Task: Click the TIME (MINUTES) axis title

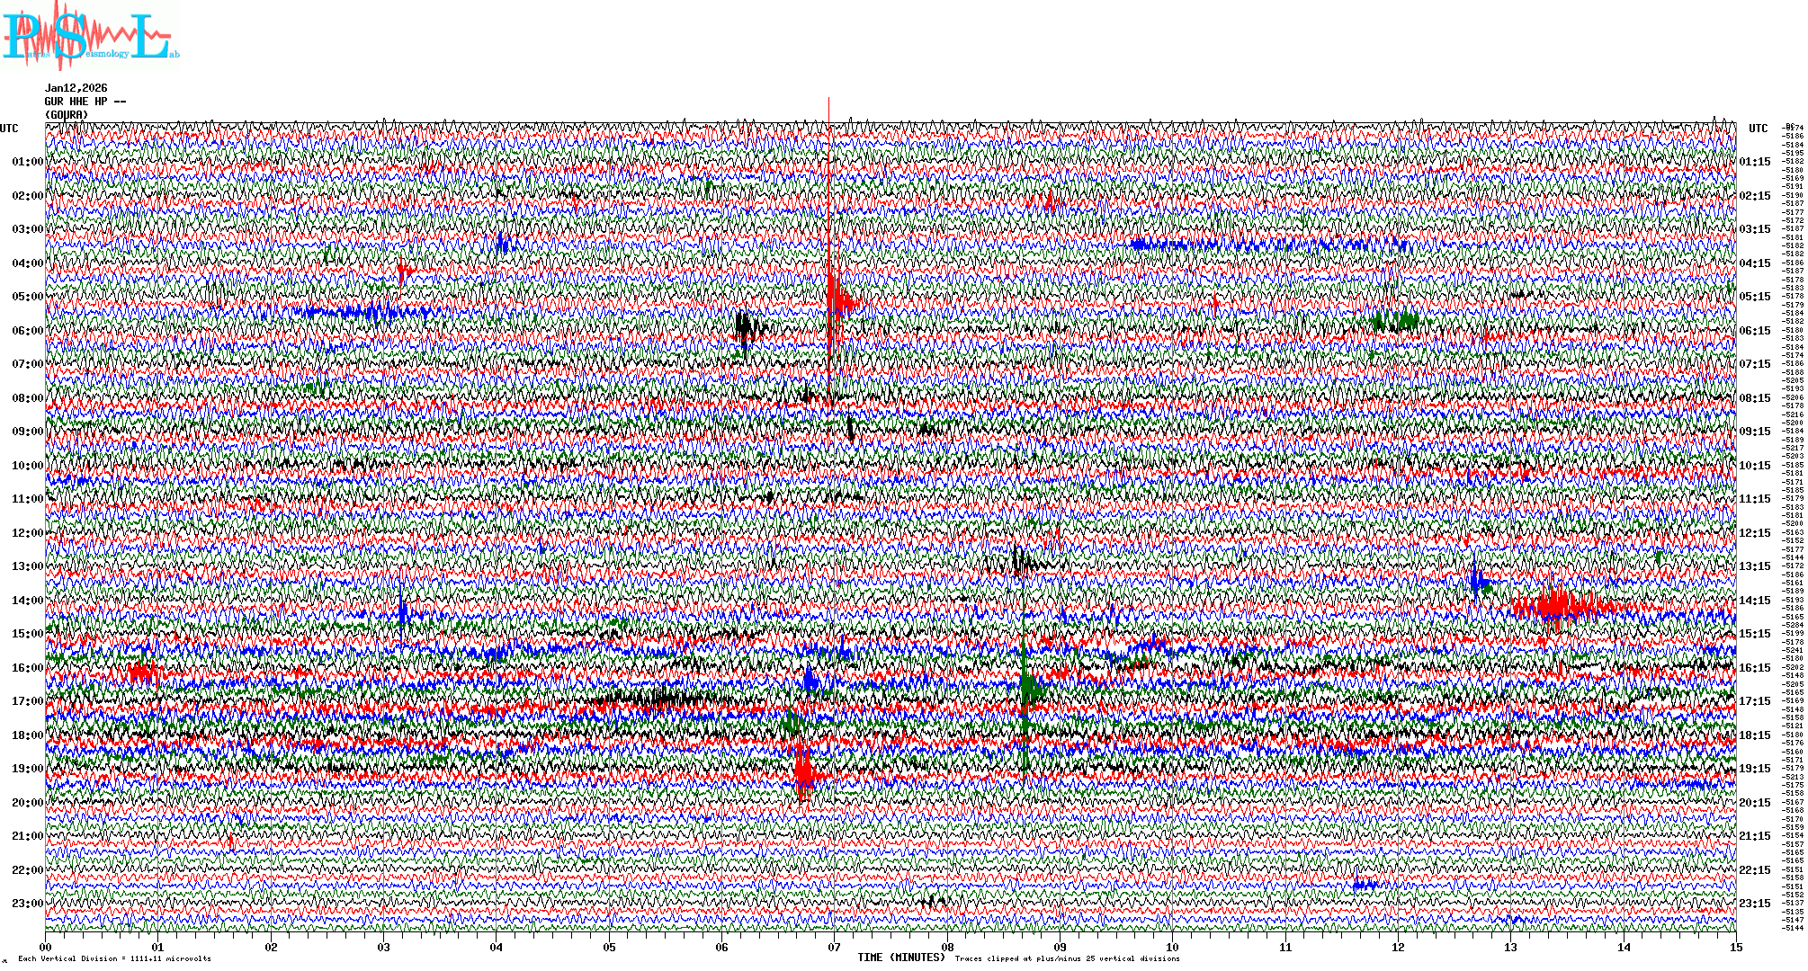Action: (900, 958)
